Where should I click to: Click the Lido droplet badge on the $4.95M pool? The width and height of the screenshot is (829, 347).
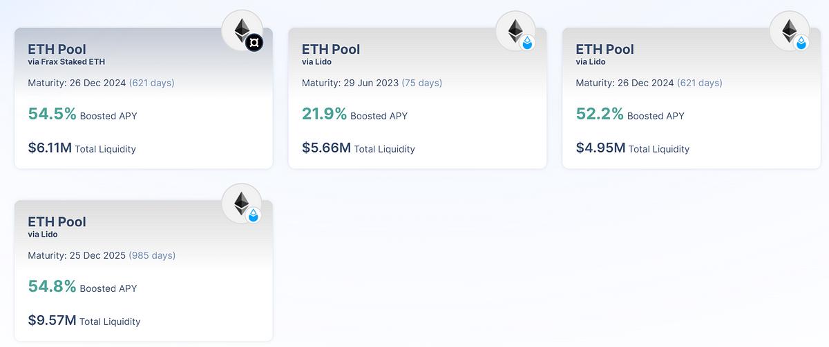(x=801, y=43)
